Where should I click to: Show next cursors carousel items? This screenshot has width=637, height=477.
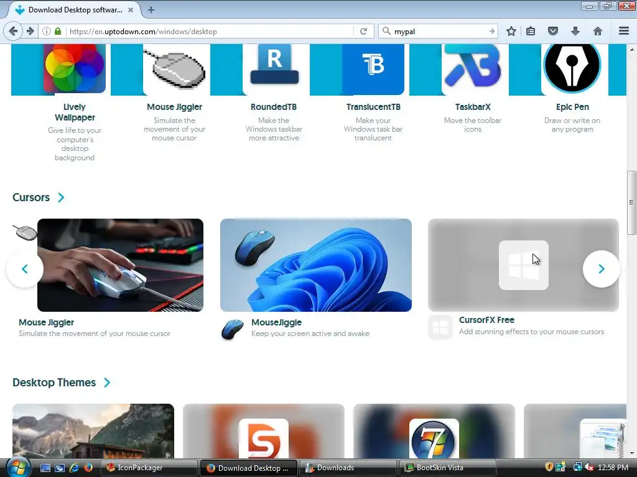[602, 269]
